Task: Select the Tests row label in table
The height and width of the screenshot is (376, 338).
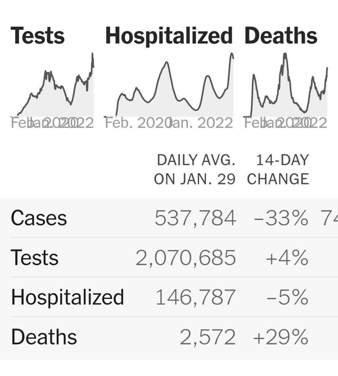Action: click(x=34, y=257)
